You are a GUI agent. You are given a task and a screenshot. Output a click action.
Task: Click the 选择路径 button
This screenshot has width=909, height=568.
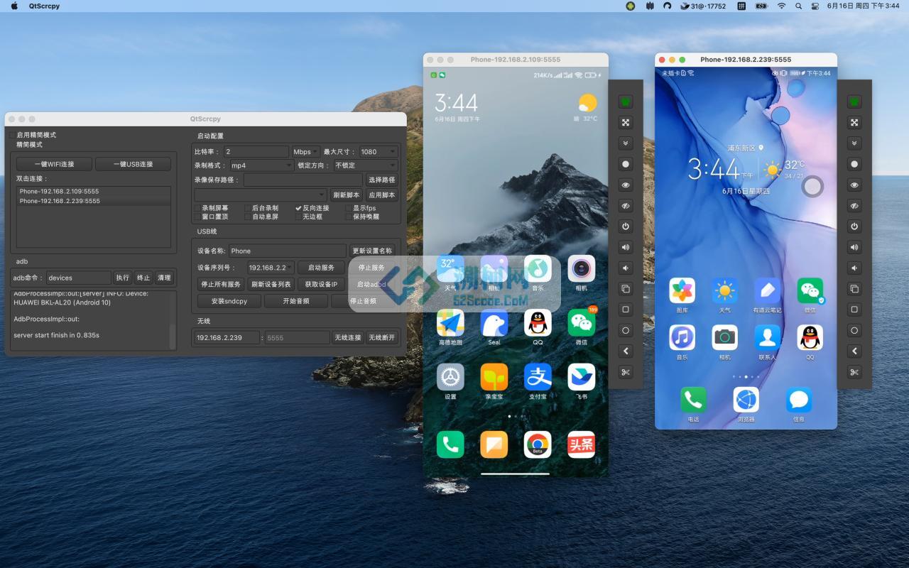click(x=381, y=180)
